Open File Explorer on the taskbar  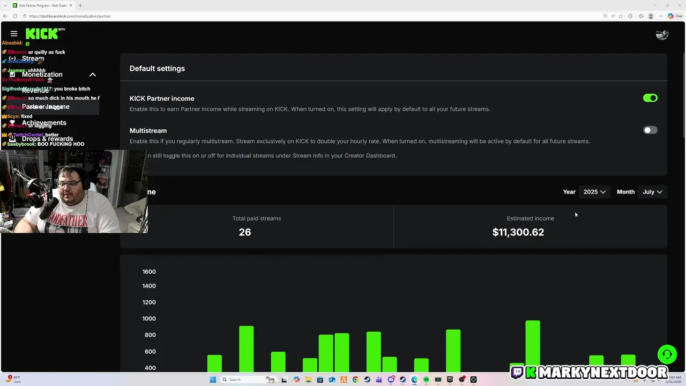[308, 380]
